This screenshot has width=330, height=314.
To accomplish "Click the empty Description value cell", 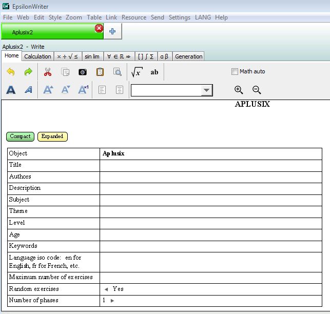I will 210,189.
